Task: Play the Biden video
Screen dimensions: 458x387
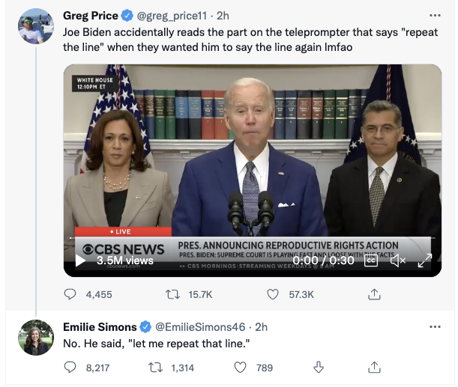Action: click(x=80, y=261)
